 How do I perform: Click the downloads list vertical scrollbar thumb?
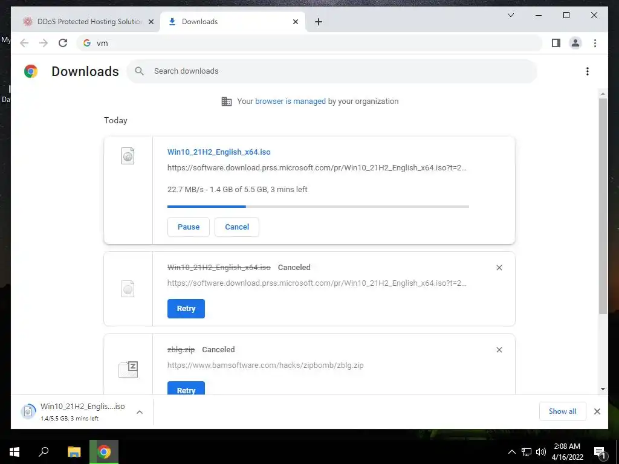[x=603, y=206]
